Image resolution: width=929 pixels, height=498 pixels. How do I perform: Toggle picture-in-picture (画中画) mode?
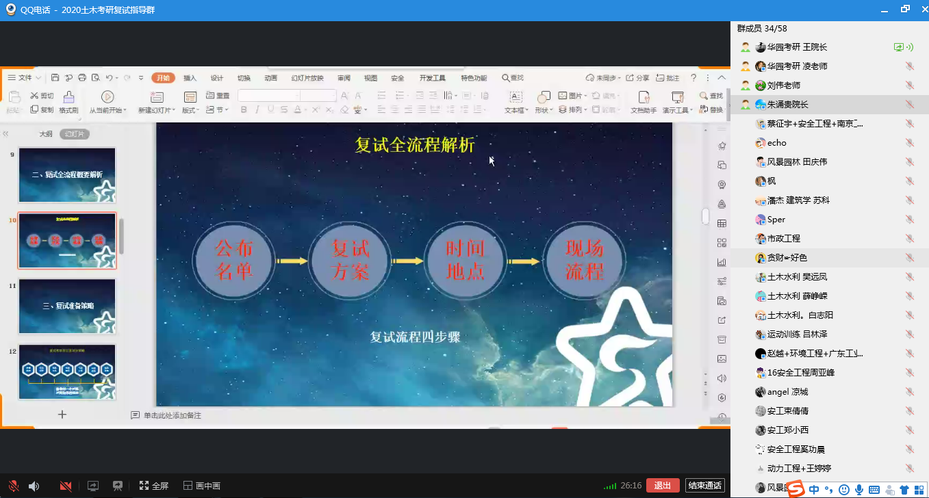click(201, 486)
